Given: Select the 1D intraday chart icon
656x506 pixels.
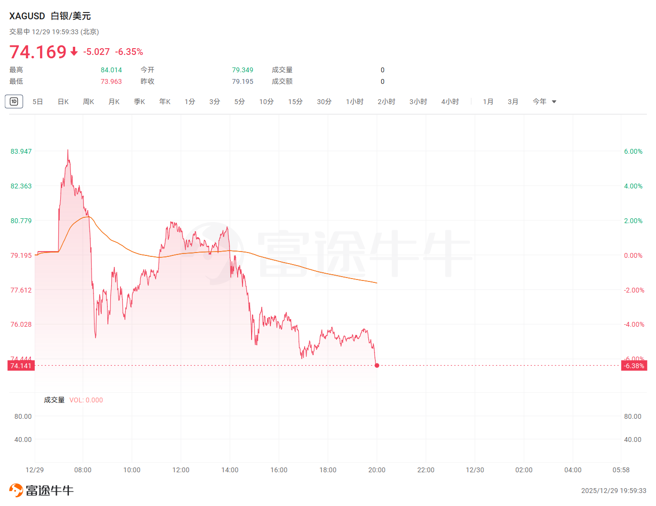Looking at the screenshot, I should pyautogui.click(x=14, y=101).
